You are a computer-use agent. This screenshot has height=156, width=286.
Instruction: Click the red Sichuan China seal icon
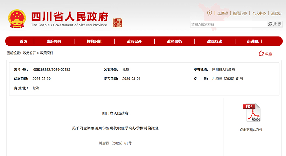click(118, 22)
